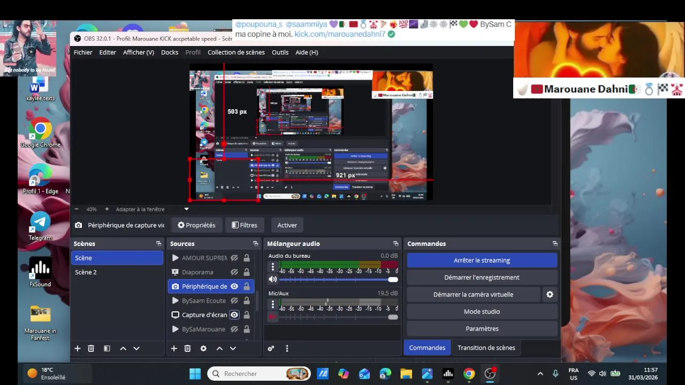Image resolution: width=685 pixels, height=385 pixels.
Task: Open Telegram desktop shortcut
Action: point(40,226)
